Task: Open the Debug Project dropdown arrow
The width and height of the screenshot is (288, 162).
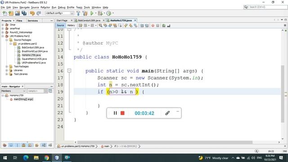Action: tap(104, 13)
